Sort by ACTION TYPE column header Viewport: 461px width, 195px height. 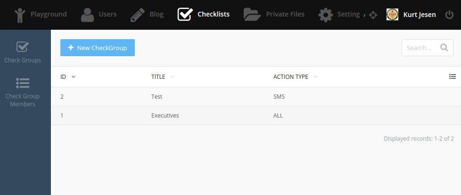point(291,77)
